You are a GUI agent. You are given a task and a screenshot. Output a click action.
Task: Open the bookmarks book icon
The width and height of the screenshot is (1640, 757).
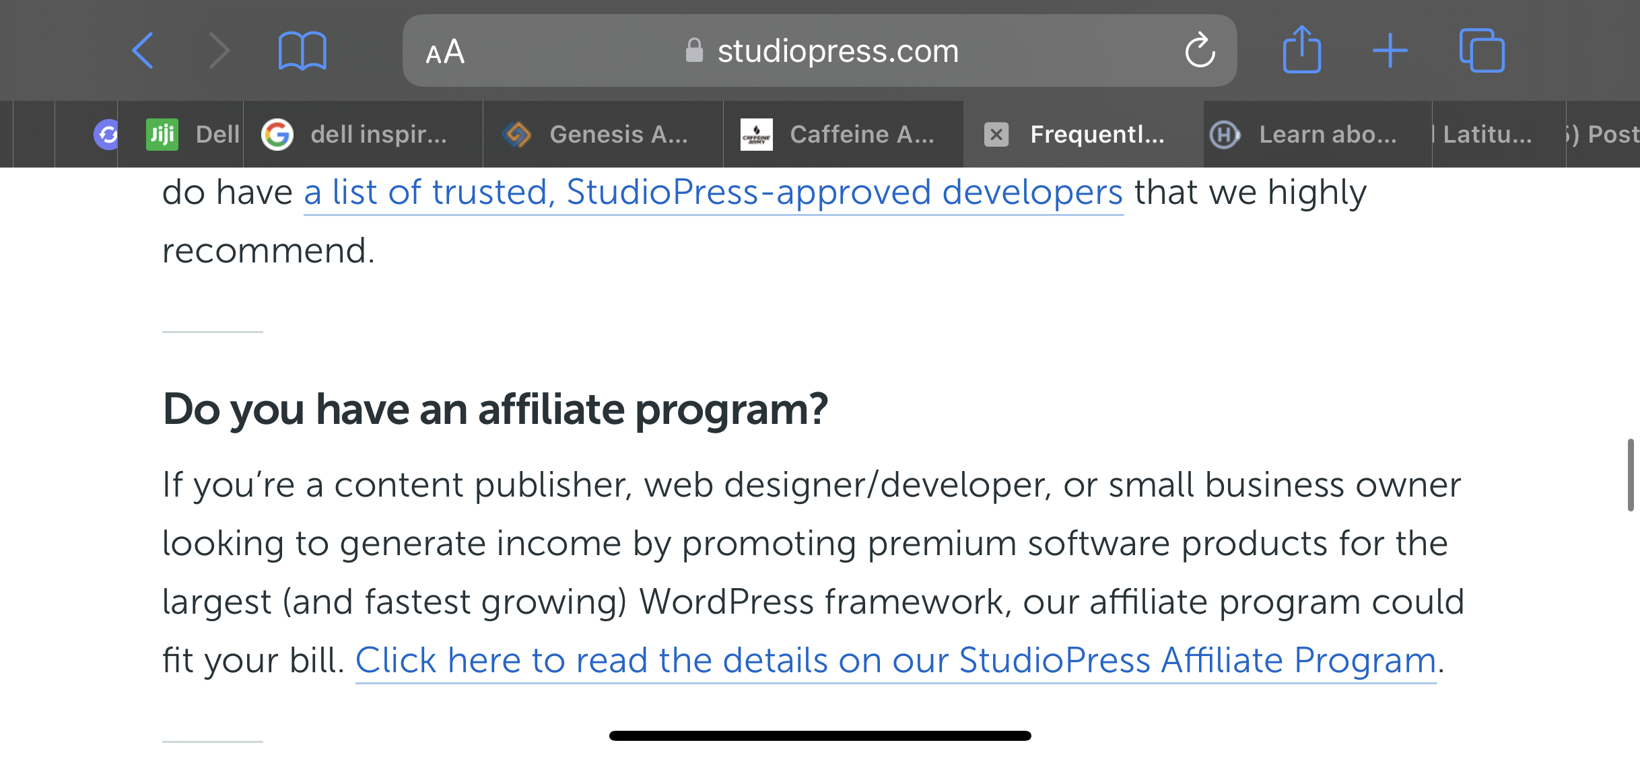coord(302,50)
